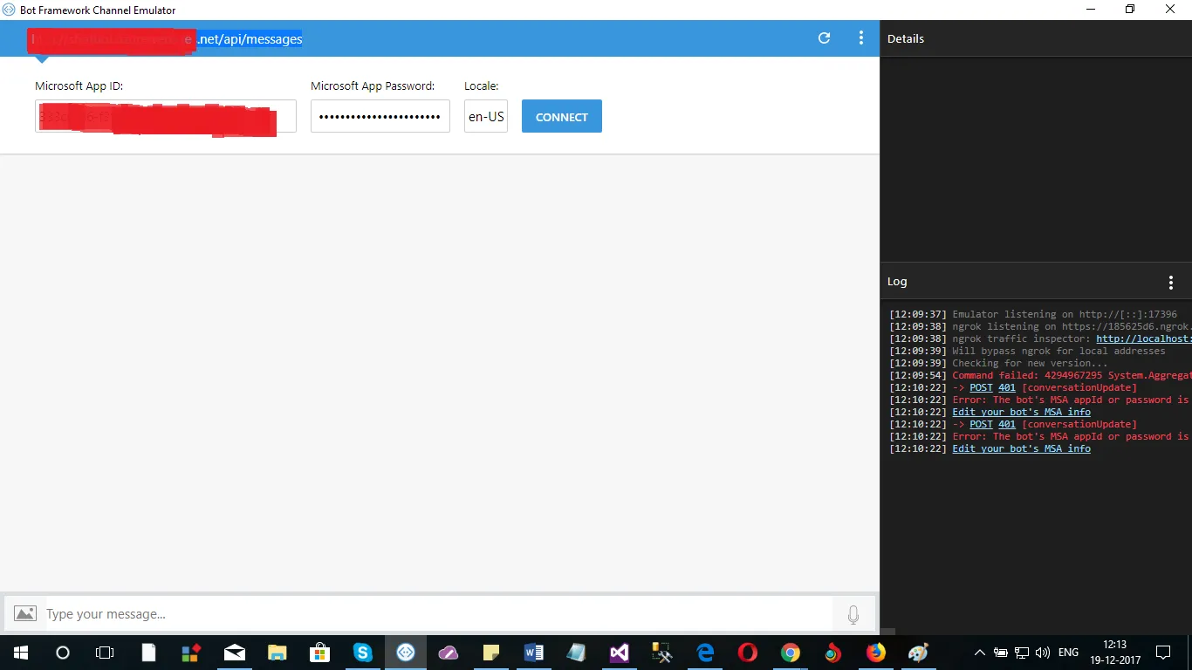The height and width of the screenshot is (670, 1192).
Task: Open the Windows Start menu
Action: click(x=20, y=653)
